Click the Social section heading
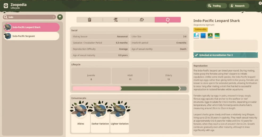The image size is (262, 137). pyautogui.click(x=74, y=30)
